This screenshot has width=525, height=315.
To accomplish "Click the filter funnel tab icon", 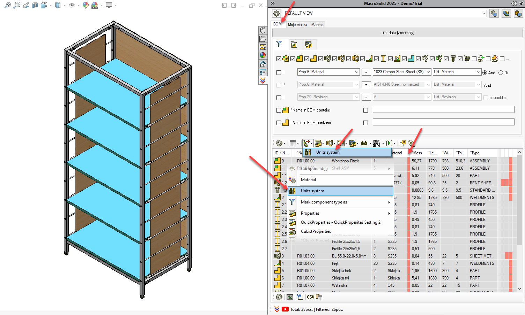I will [279, 44].
